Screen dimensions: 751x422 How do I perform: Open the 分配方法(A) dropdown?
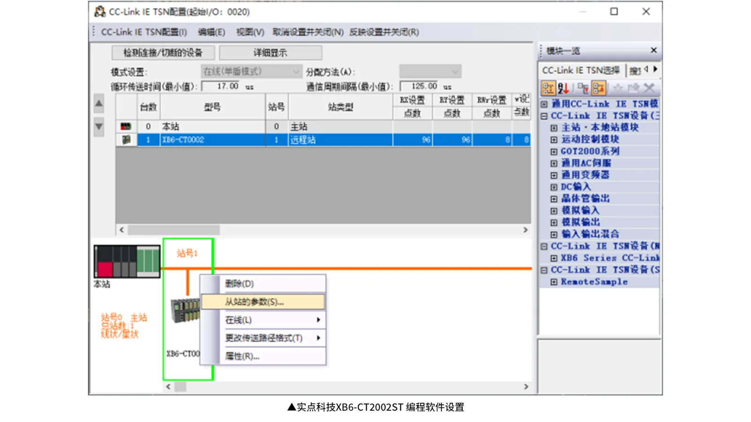[x=430, y=71]
